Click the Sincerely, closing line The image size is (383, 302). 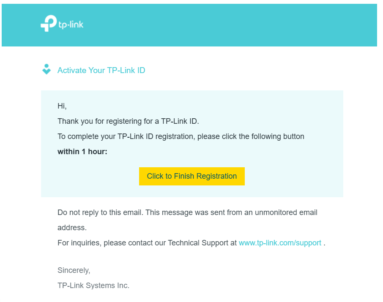[74, 270]
